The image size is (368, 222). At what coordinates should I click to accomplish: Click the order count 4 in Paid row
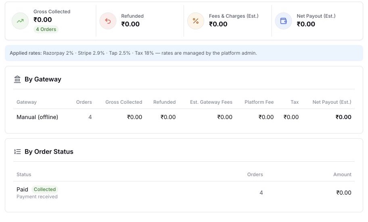tap(261, 193)
